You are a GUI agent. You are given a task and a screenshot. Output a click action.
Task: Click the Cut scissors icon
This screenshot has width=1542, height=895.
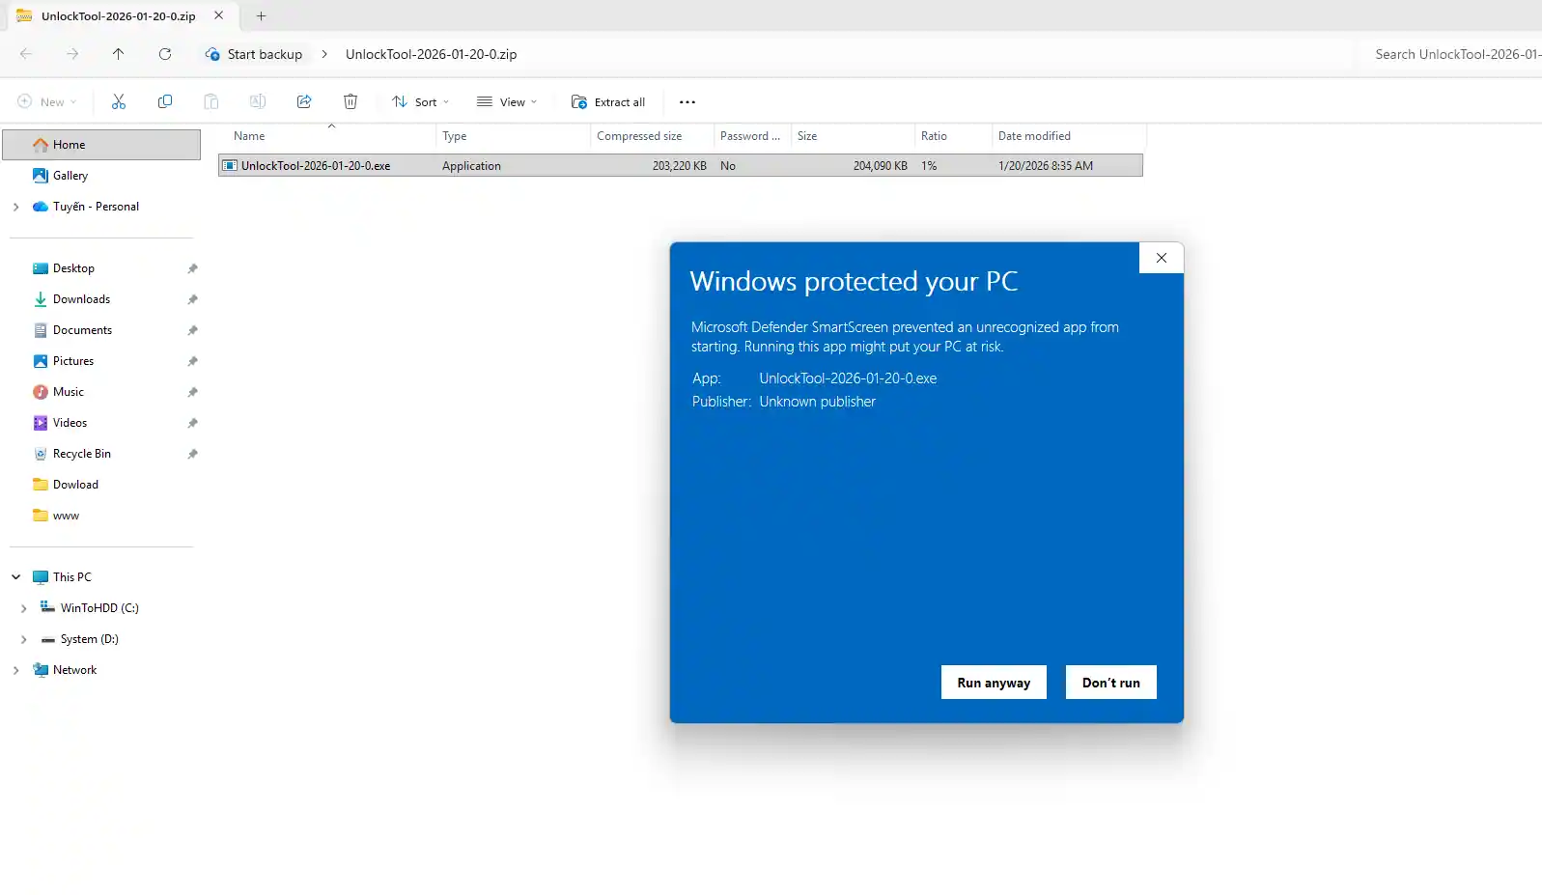click(x=119, y=101)
